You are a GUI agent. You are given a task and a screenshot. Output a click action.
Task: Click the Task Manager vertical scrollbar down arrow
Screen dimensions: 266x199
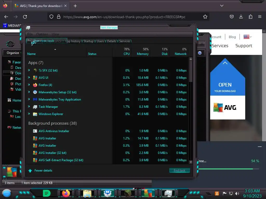point(191,162)
